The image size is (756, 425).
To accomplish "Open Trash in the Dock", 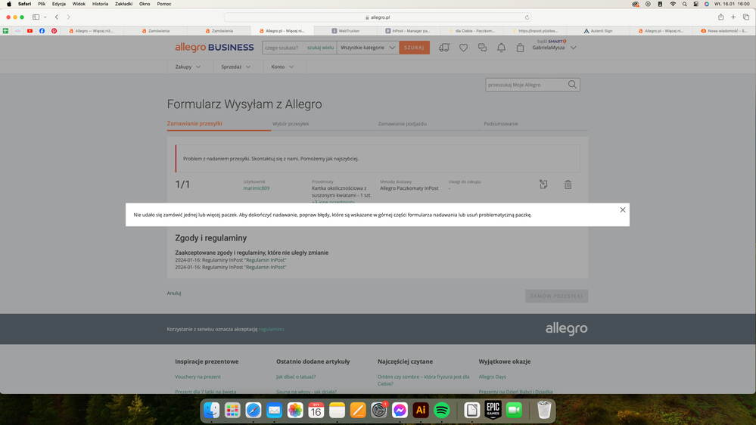I will [x=544, y=410].
